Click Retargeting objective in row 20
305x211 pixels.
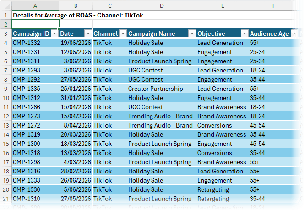(223, 189)
